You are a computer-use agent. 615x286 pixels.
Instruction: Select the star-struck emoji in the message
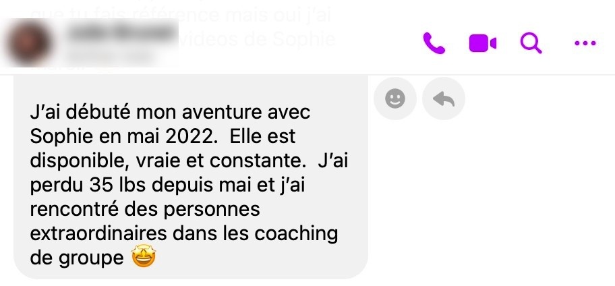point(143,256)
